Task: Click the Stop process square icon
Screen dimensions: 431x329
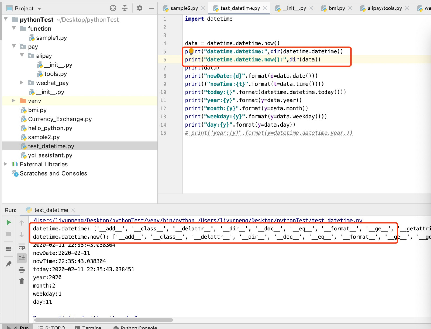Action: [9, 234]
